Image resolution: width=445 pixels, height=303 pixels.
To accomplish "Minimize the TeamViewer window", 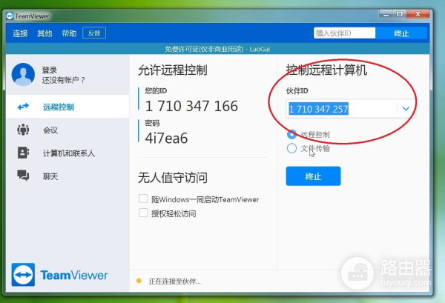I will (386, 14).
